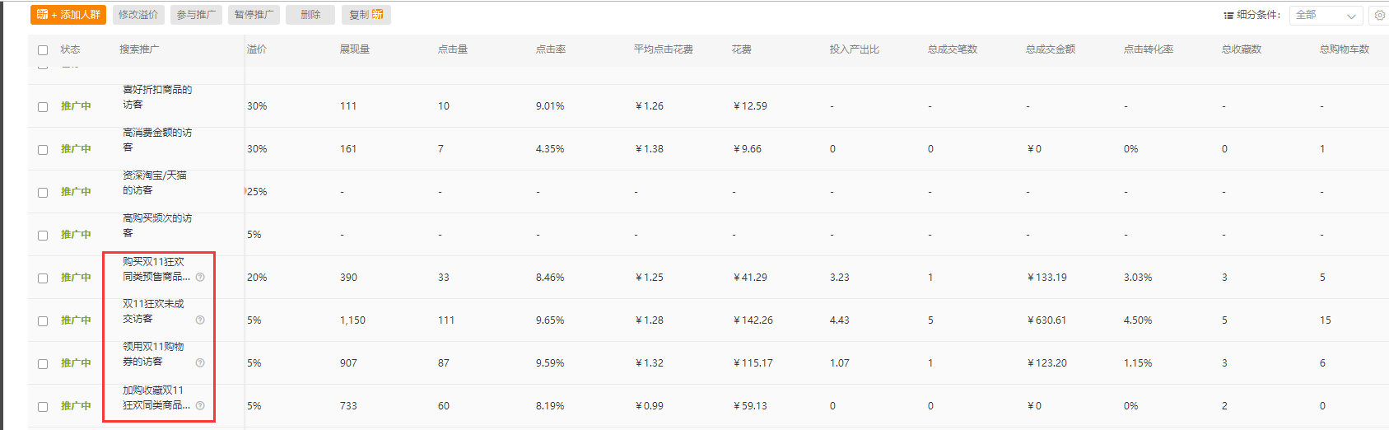Click 喜好折扣商品的访客 audience name
Image resolution: width=1389 pixels, height=430 pixels.
[x=157, y=97]
